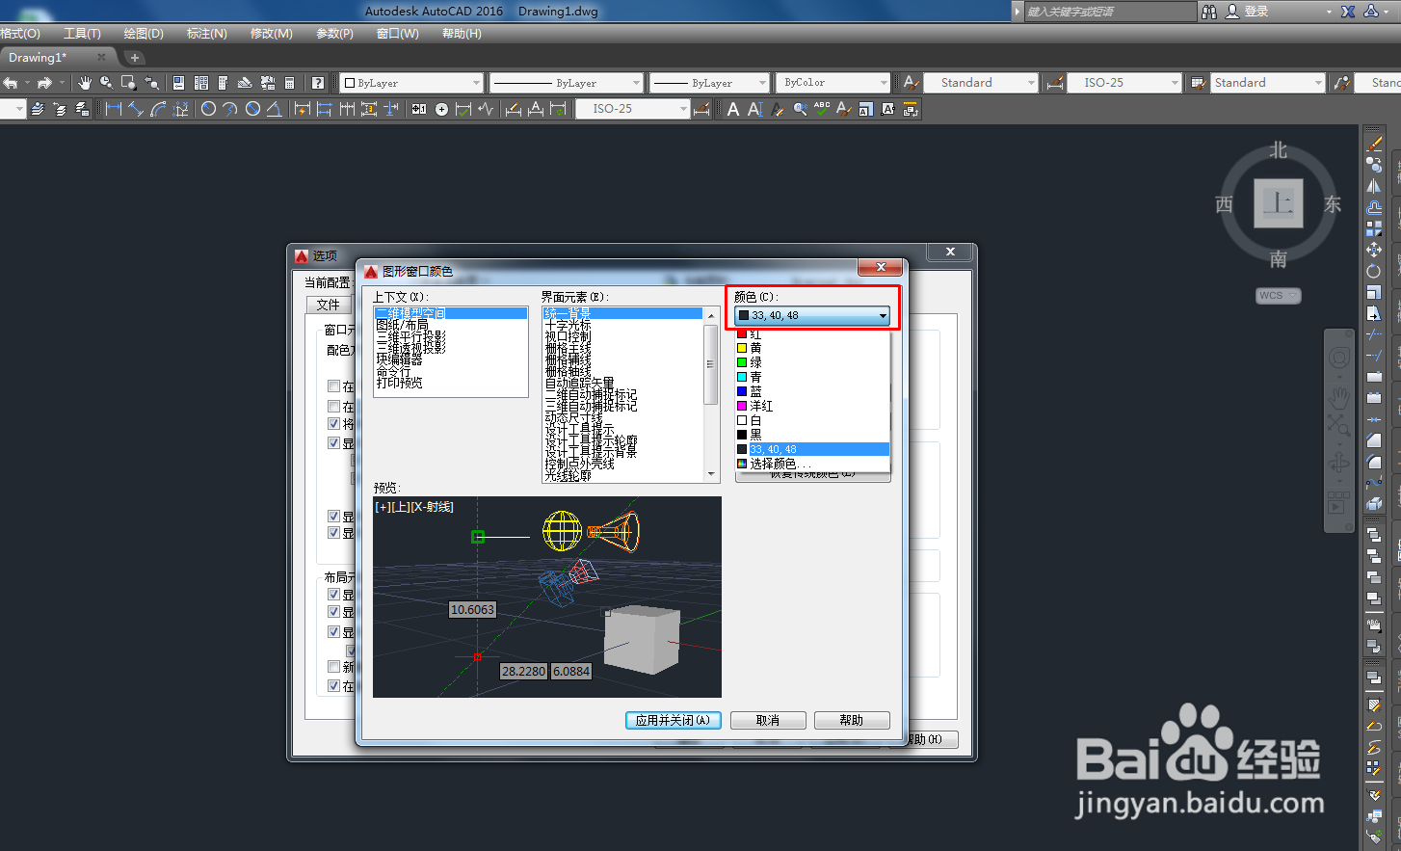Click the Undo arrow icon
Screen dimensions: 1401x851
[x=10, y=83]
